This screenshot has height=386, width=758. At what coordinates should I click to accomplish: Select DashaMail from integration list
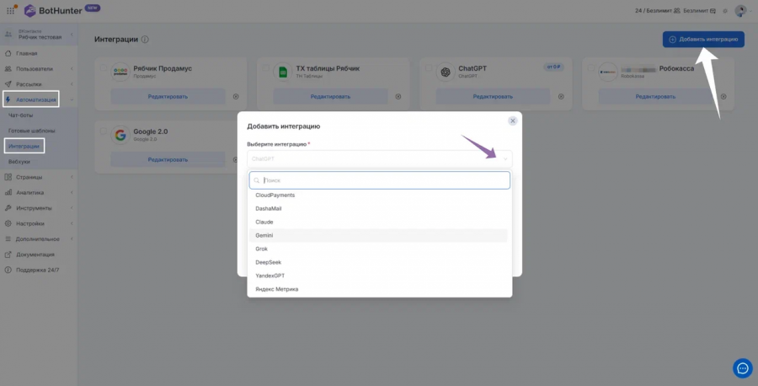378,208
